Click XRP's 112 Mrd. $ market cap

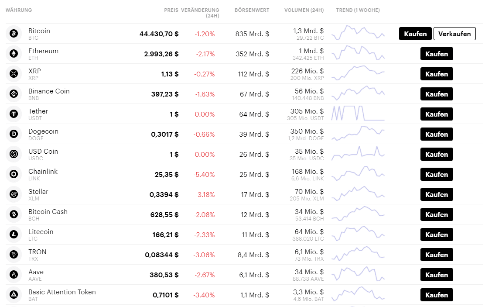pos(254,74)
